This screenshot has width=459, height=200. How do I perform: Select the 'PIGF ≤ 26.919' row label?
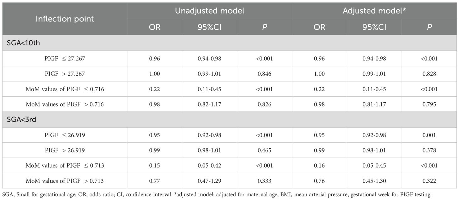click(x=65, y=135)
